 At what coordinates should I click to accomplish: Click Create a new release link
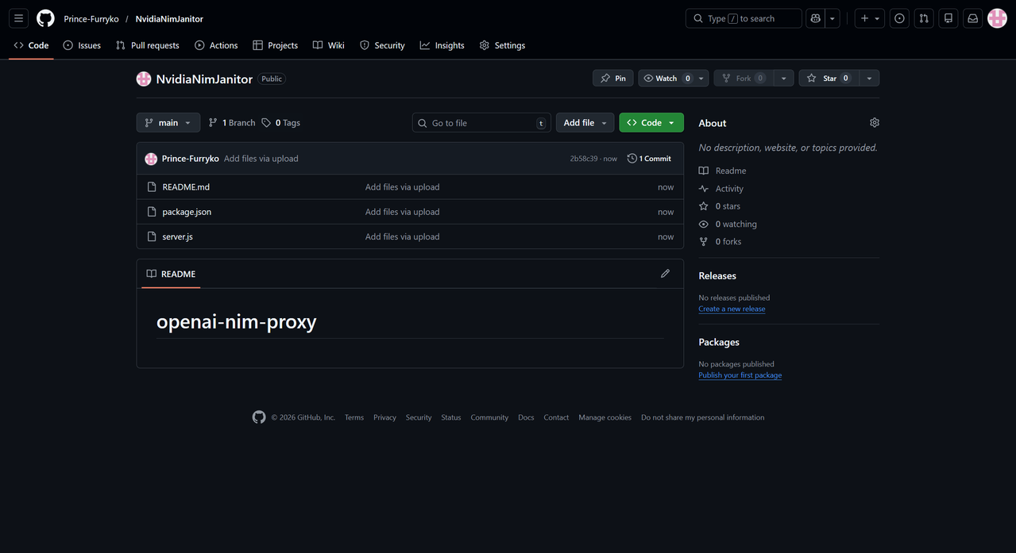[x=732, y=309]
